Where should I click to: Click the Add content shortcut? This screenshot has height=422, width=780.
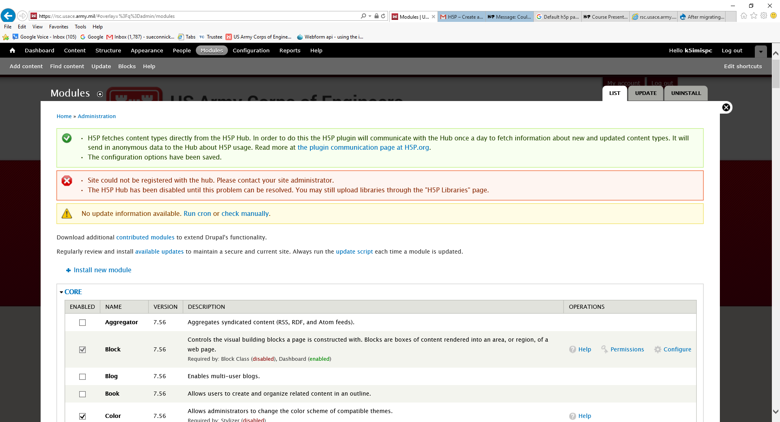point(26,66)
